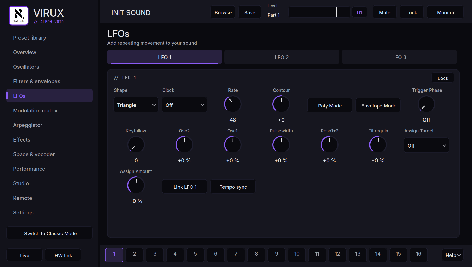
Task: Select part 10 button
Action: (297, 255)
